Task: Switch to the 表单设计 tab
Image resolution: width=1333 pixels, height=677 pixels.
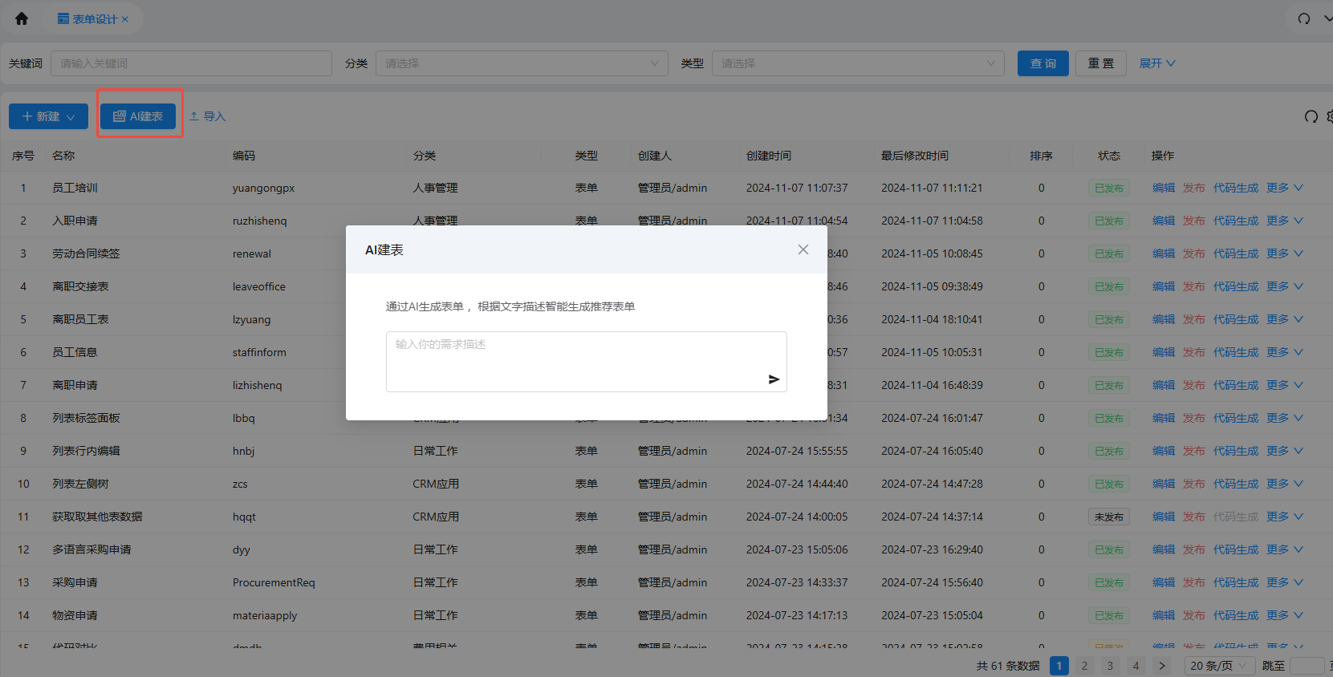Action: (88, 19)
